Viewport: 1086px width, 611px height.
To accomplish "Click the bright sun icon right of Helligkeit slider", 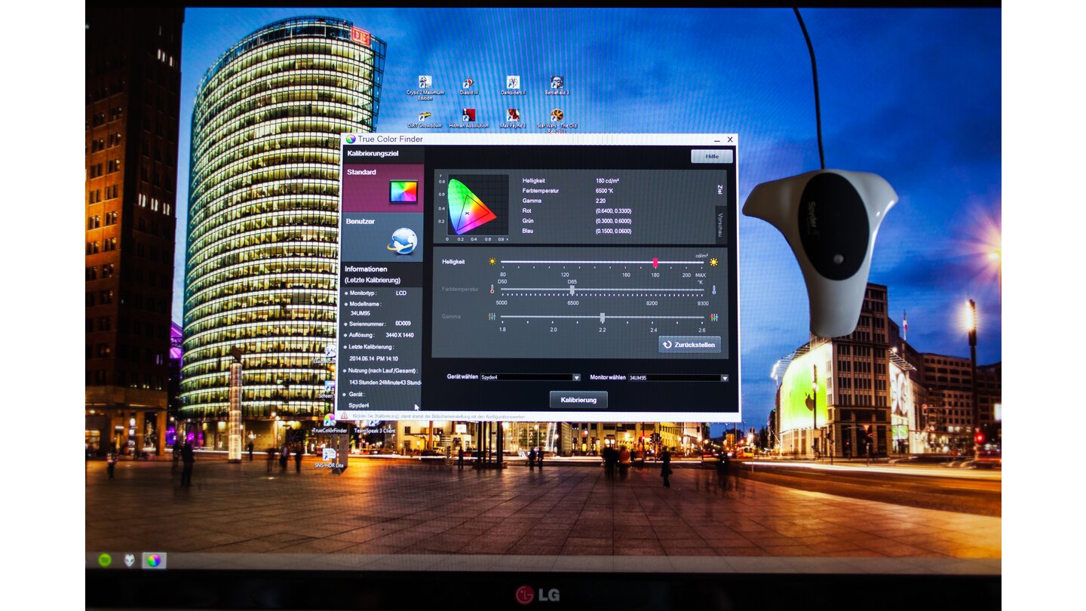I will pyautogui.click(x=713, y=263).
